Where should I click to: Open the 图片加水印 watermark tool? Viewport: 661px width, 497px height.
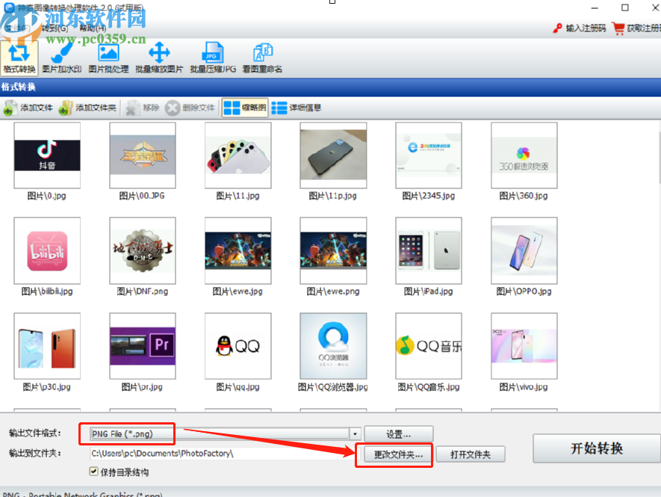62,58
